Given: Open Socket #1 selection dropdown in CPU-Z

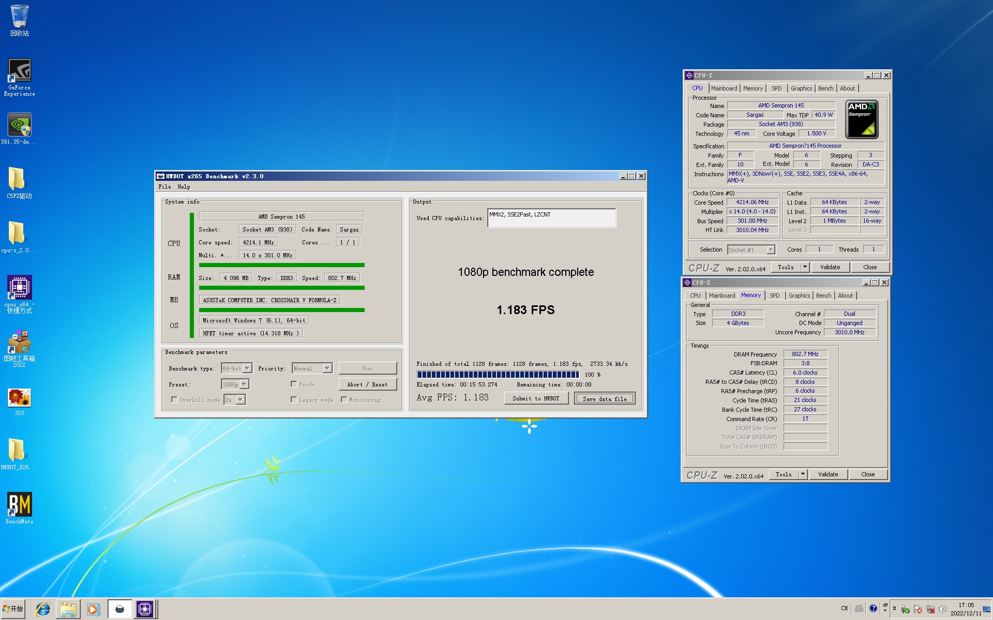Looking at the screenshot, I should 751,250.
